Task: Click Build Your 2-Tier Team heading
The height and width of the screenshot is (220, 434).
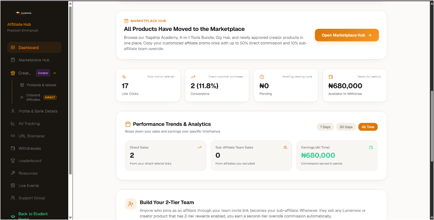Action: [x=167, y=202]
